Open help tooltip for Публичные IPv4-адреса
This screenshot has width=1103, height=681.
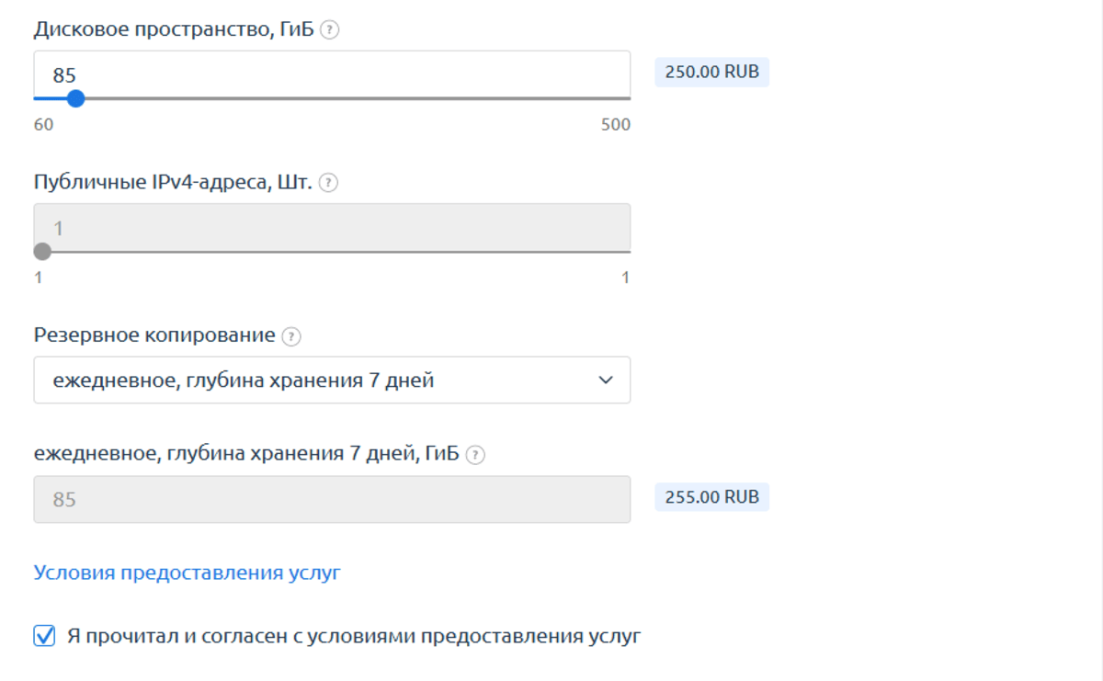pyautogui.click(x=329, y=183)
